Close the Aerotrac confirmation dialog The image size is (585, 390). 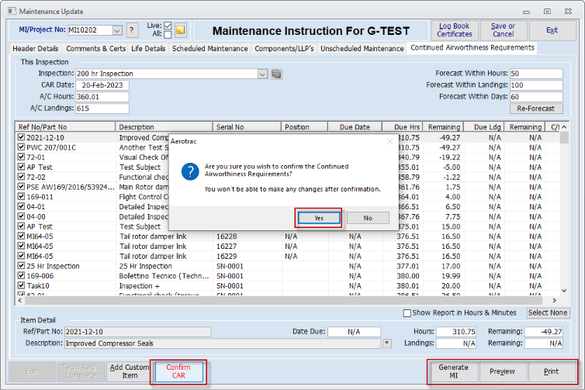[389, 140]
